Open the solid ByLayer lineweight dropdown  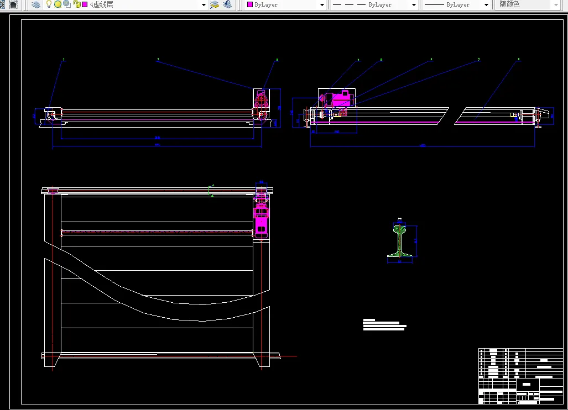pyautogui.click(x=487, y=5)
